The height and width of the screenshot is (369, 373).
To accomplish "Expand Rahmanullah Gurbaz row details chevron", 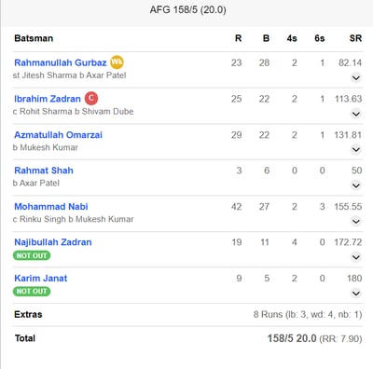I will (356, 77).
